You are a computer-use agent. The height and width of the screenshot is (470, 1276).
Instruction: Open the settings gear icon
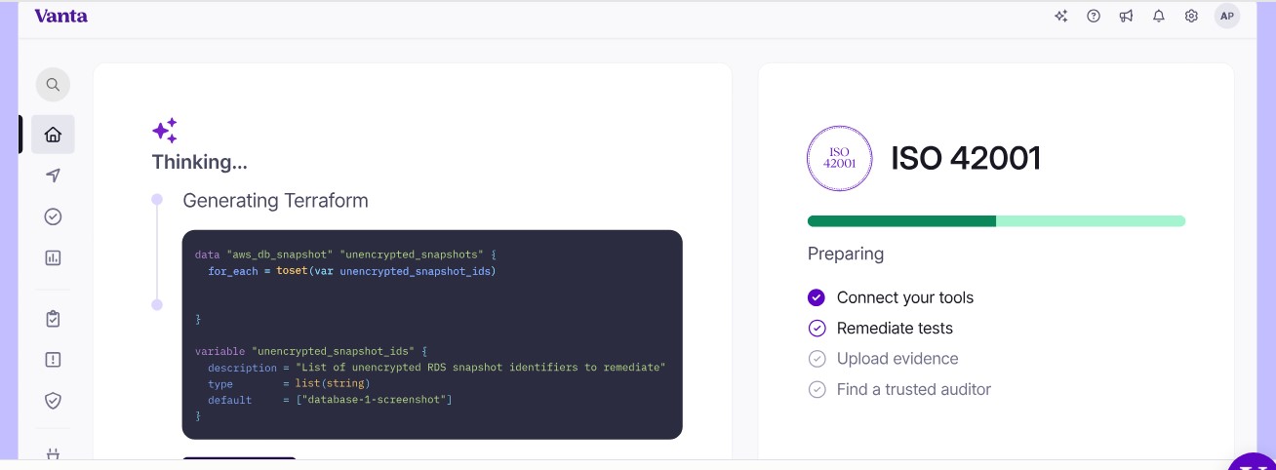tap(1191, 16)
